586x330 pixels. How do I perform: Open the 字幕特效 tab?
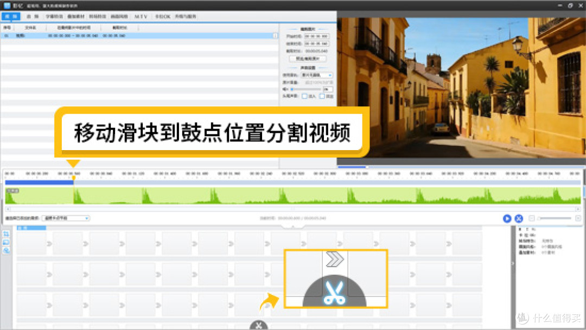pyautogui.click(x=54, y=16)
